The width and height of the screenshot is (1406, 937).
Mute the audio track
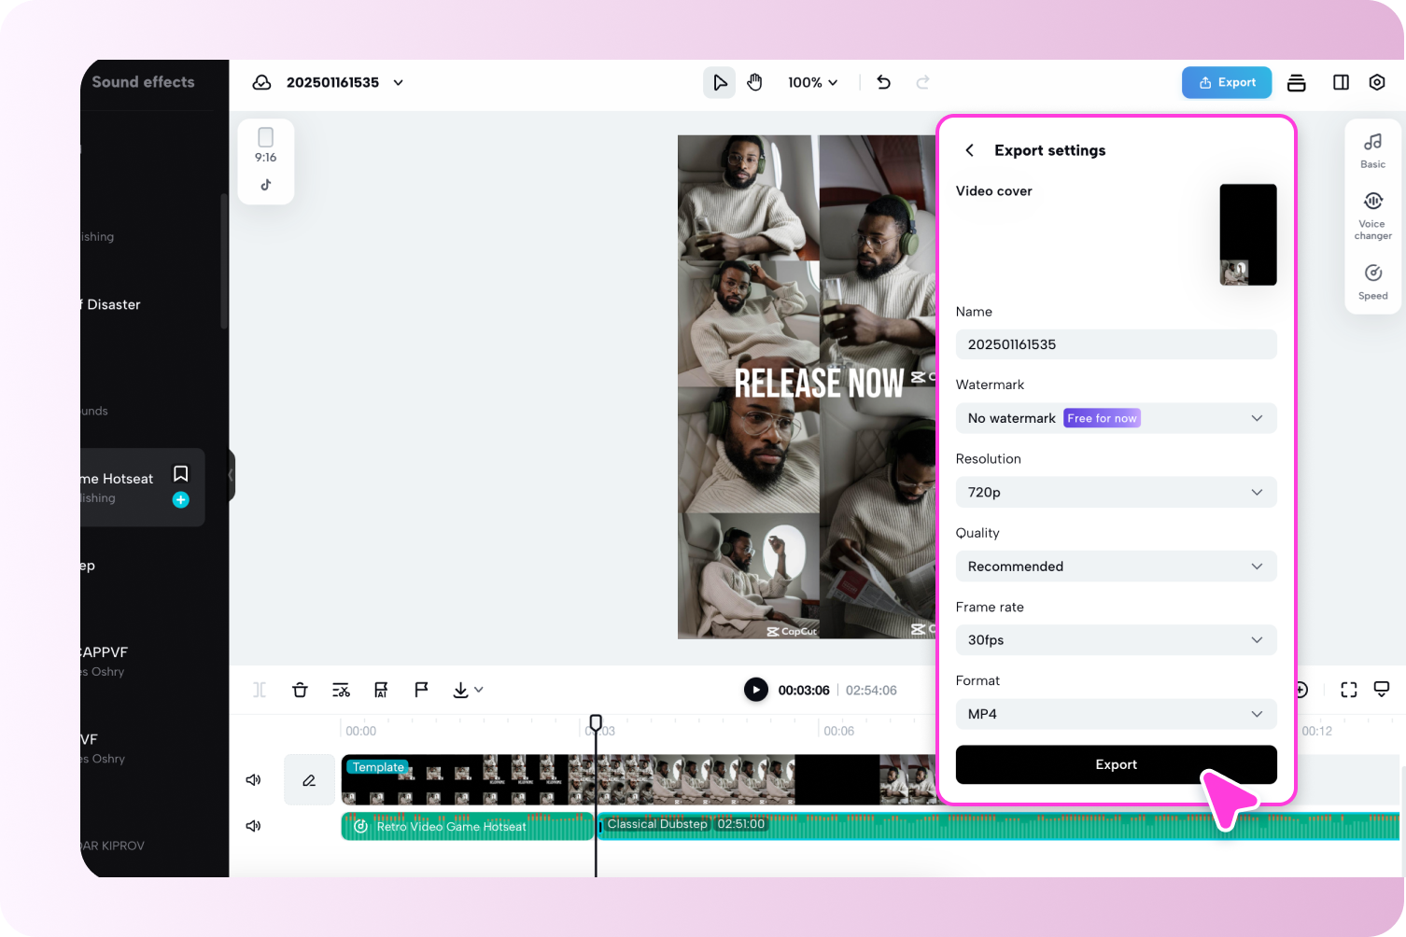253,825
